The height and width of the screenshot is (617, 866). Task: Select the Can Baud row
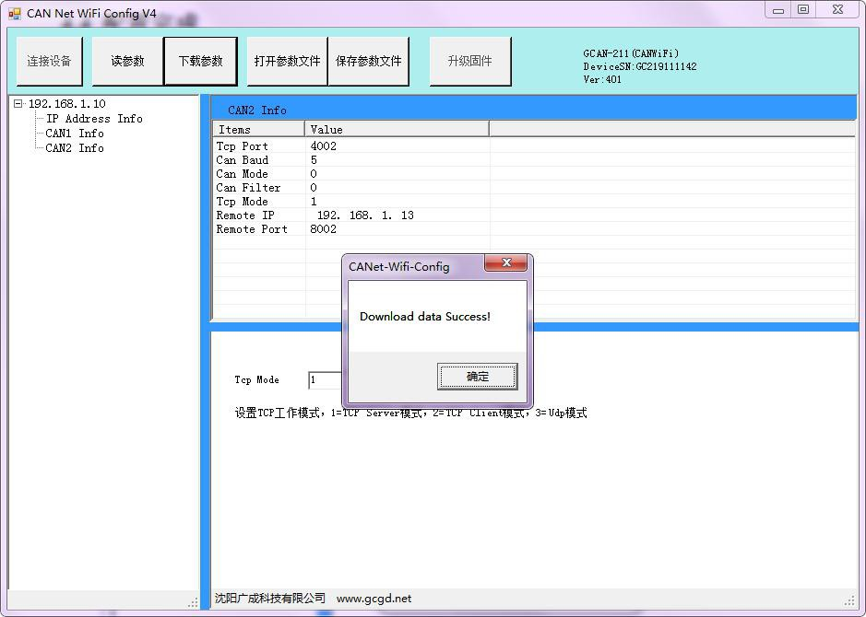(x=243, y=160)
